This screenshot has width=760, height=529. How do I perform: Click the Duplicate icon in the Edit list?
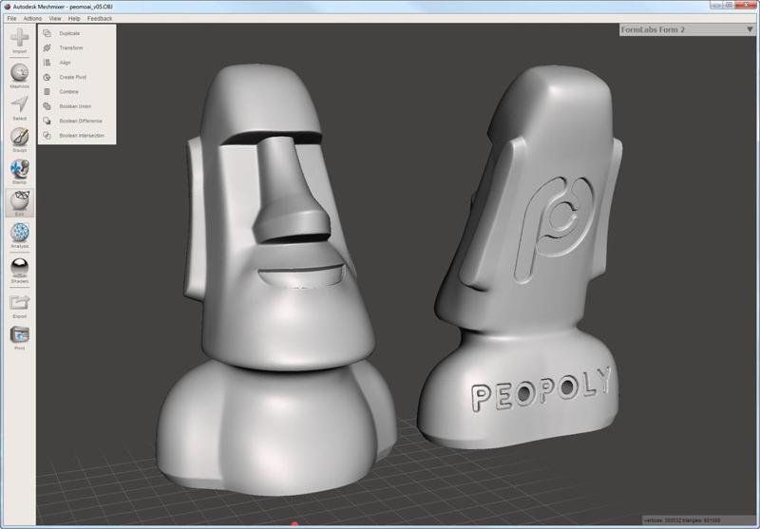47,33
